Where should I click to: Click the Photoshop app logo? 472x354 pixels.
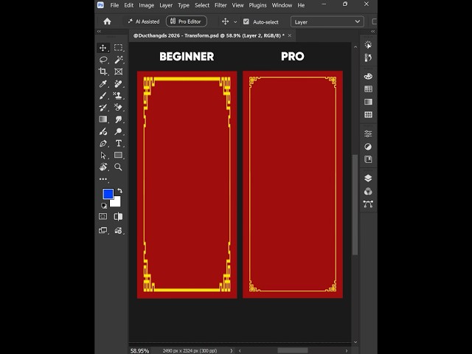[100, 5]
